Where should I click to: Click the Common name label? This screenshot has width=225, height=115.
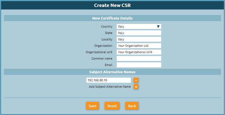tap(102, 58)
